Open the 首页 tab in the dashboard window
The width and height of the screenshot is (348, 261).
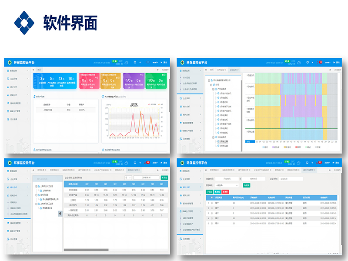point(39,70)
